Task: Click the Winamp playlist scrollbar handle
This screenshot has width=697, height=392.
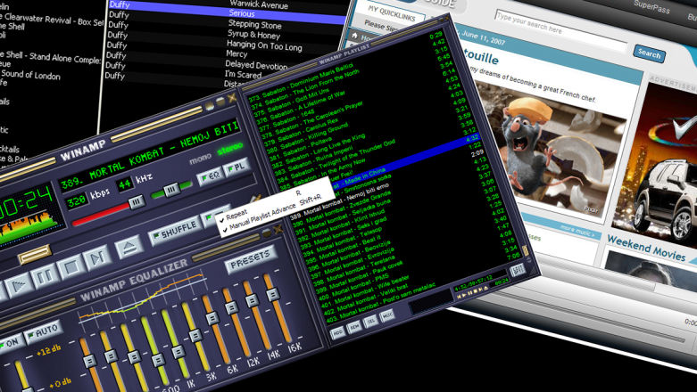Action: click(x=526, y=250)
